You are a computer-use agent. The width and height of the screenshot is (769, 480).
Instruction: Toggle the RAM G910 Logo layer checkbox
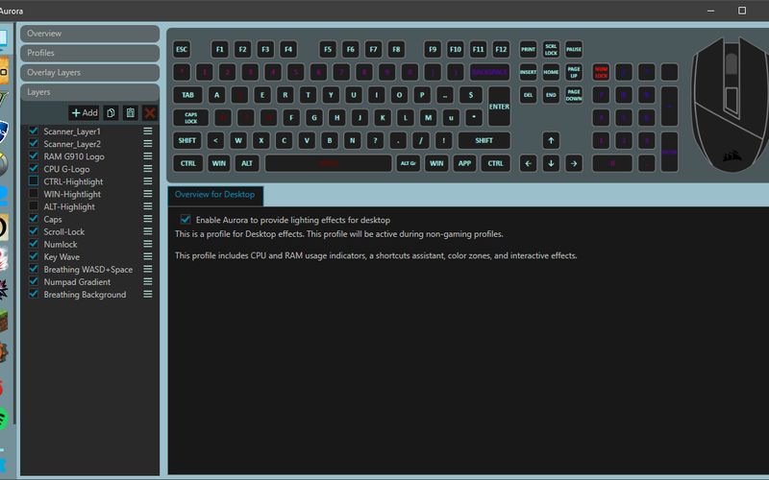click(x=34, y=156)
